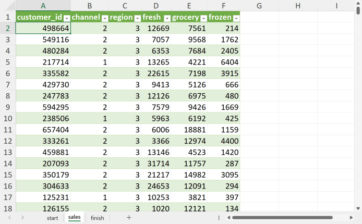Add a new sheet with plus icon
The height and width of the screenshot is (224, 362).
129,218
